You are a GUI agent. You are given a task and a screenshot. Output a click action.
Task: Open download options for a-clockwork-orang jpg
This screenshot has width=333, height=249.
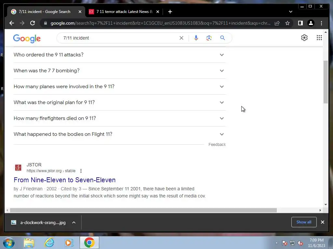point(74,222)
